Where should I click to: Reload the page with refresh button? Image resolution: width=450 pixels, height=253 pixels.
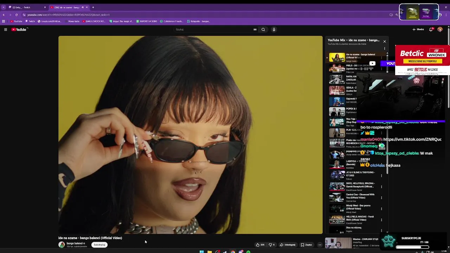[x=17, y=15]
